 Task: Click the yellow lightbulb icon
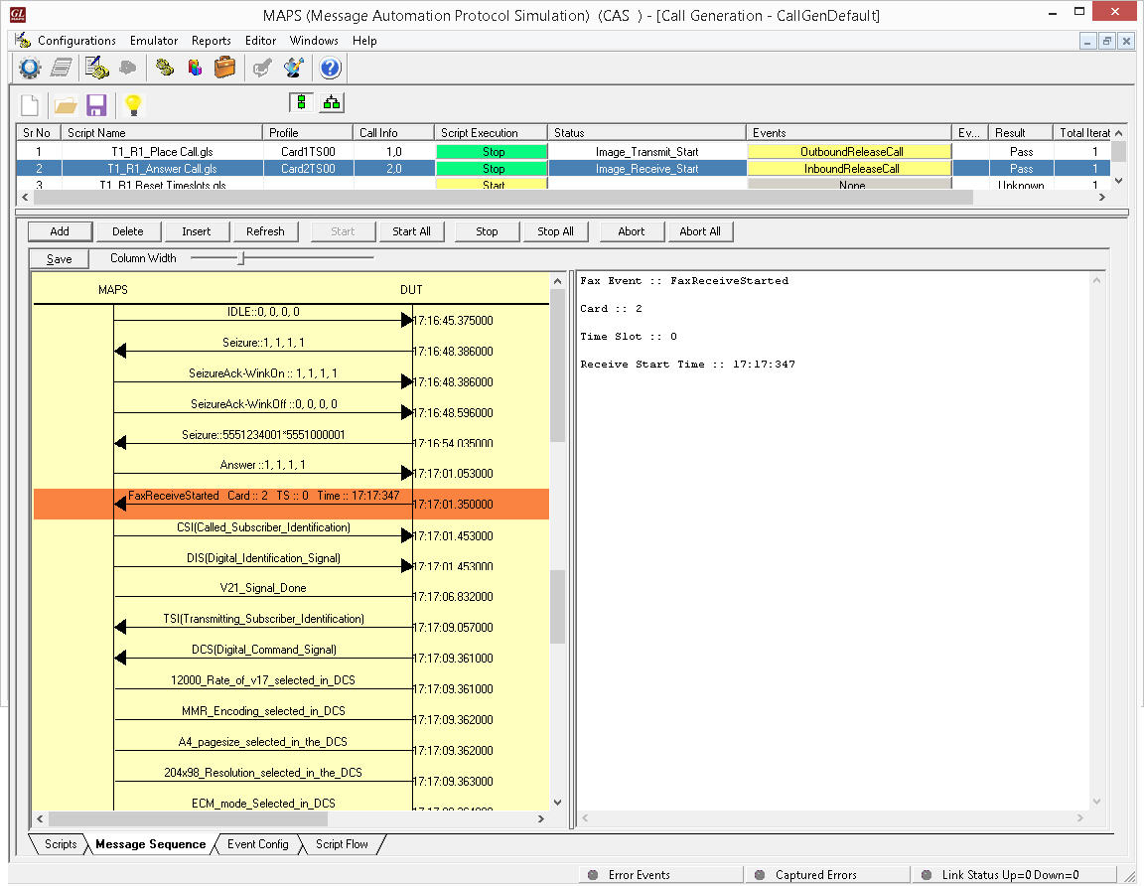pyautogui.click(x=132, y=105)
